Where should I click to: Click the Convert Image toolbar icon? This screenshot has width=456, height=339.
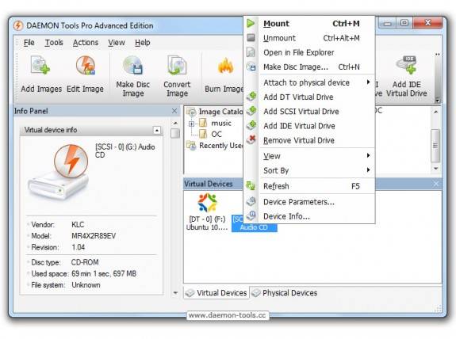point(177,65)
